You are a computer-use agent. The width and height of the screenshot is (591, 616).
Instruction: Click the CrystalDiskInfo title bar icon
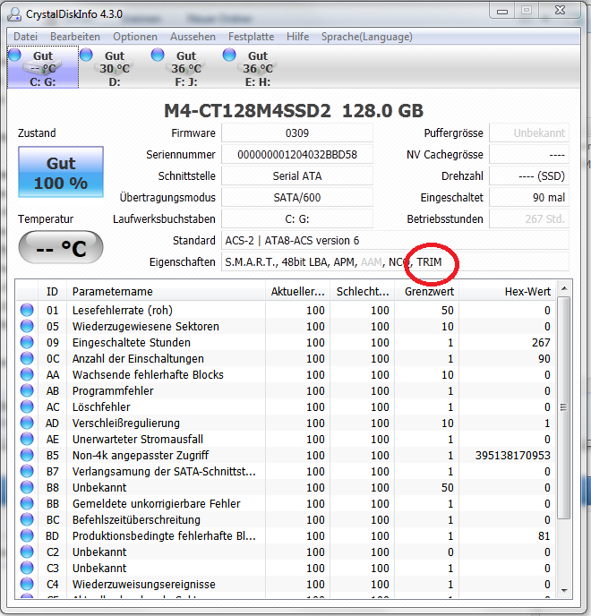[x=15, y=14]
